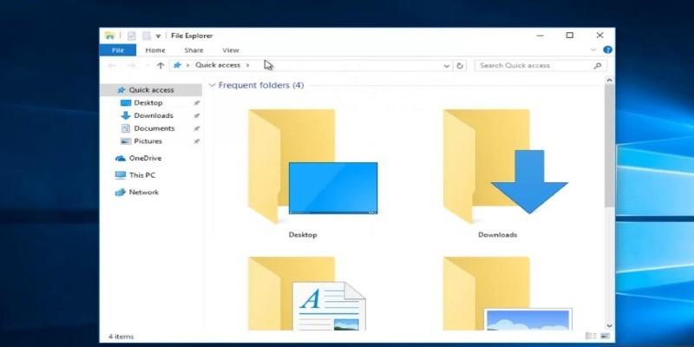
Task: Open the Share ribbon tab
Action: coord(193,50)
